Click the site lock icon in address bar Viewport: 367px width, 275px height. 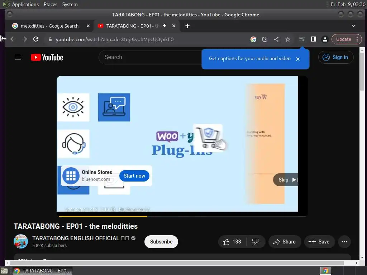coord(50,39)
